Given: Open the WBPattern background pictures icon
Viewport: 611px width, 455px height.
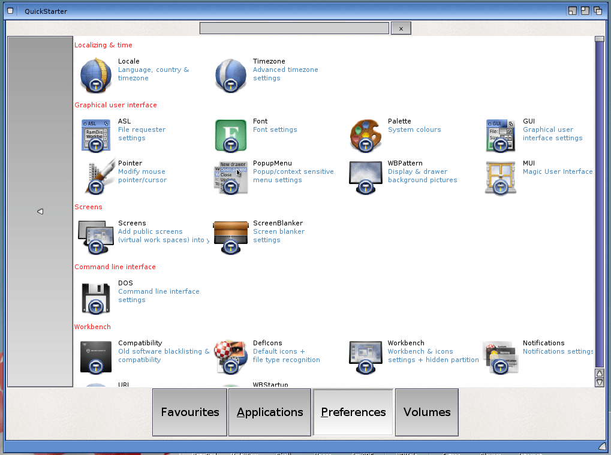Looking at the screenshot, I should pos(366,177).
